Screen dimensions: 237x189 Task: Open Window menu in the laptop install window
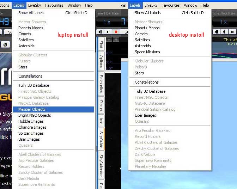[x=74, y=5]
